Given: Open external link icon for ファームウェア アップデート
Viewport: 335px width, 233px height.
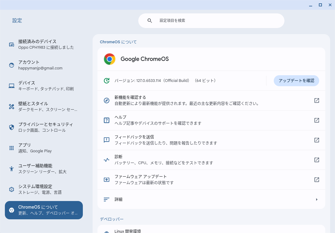Looking at the screenshot, I should point(317,180).
